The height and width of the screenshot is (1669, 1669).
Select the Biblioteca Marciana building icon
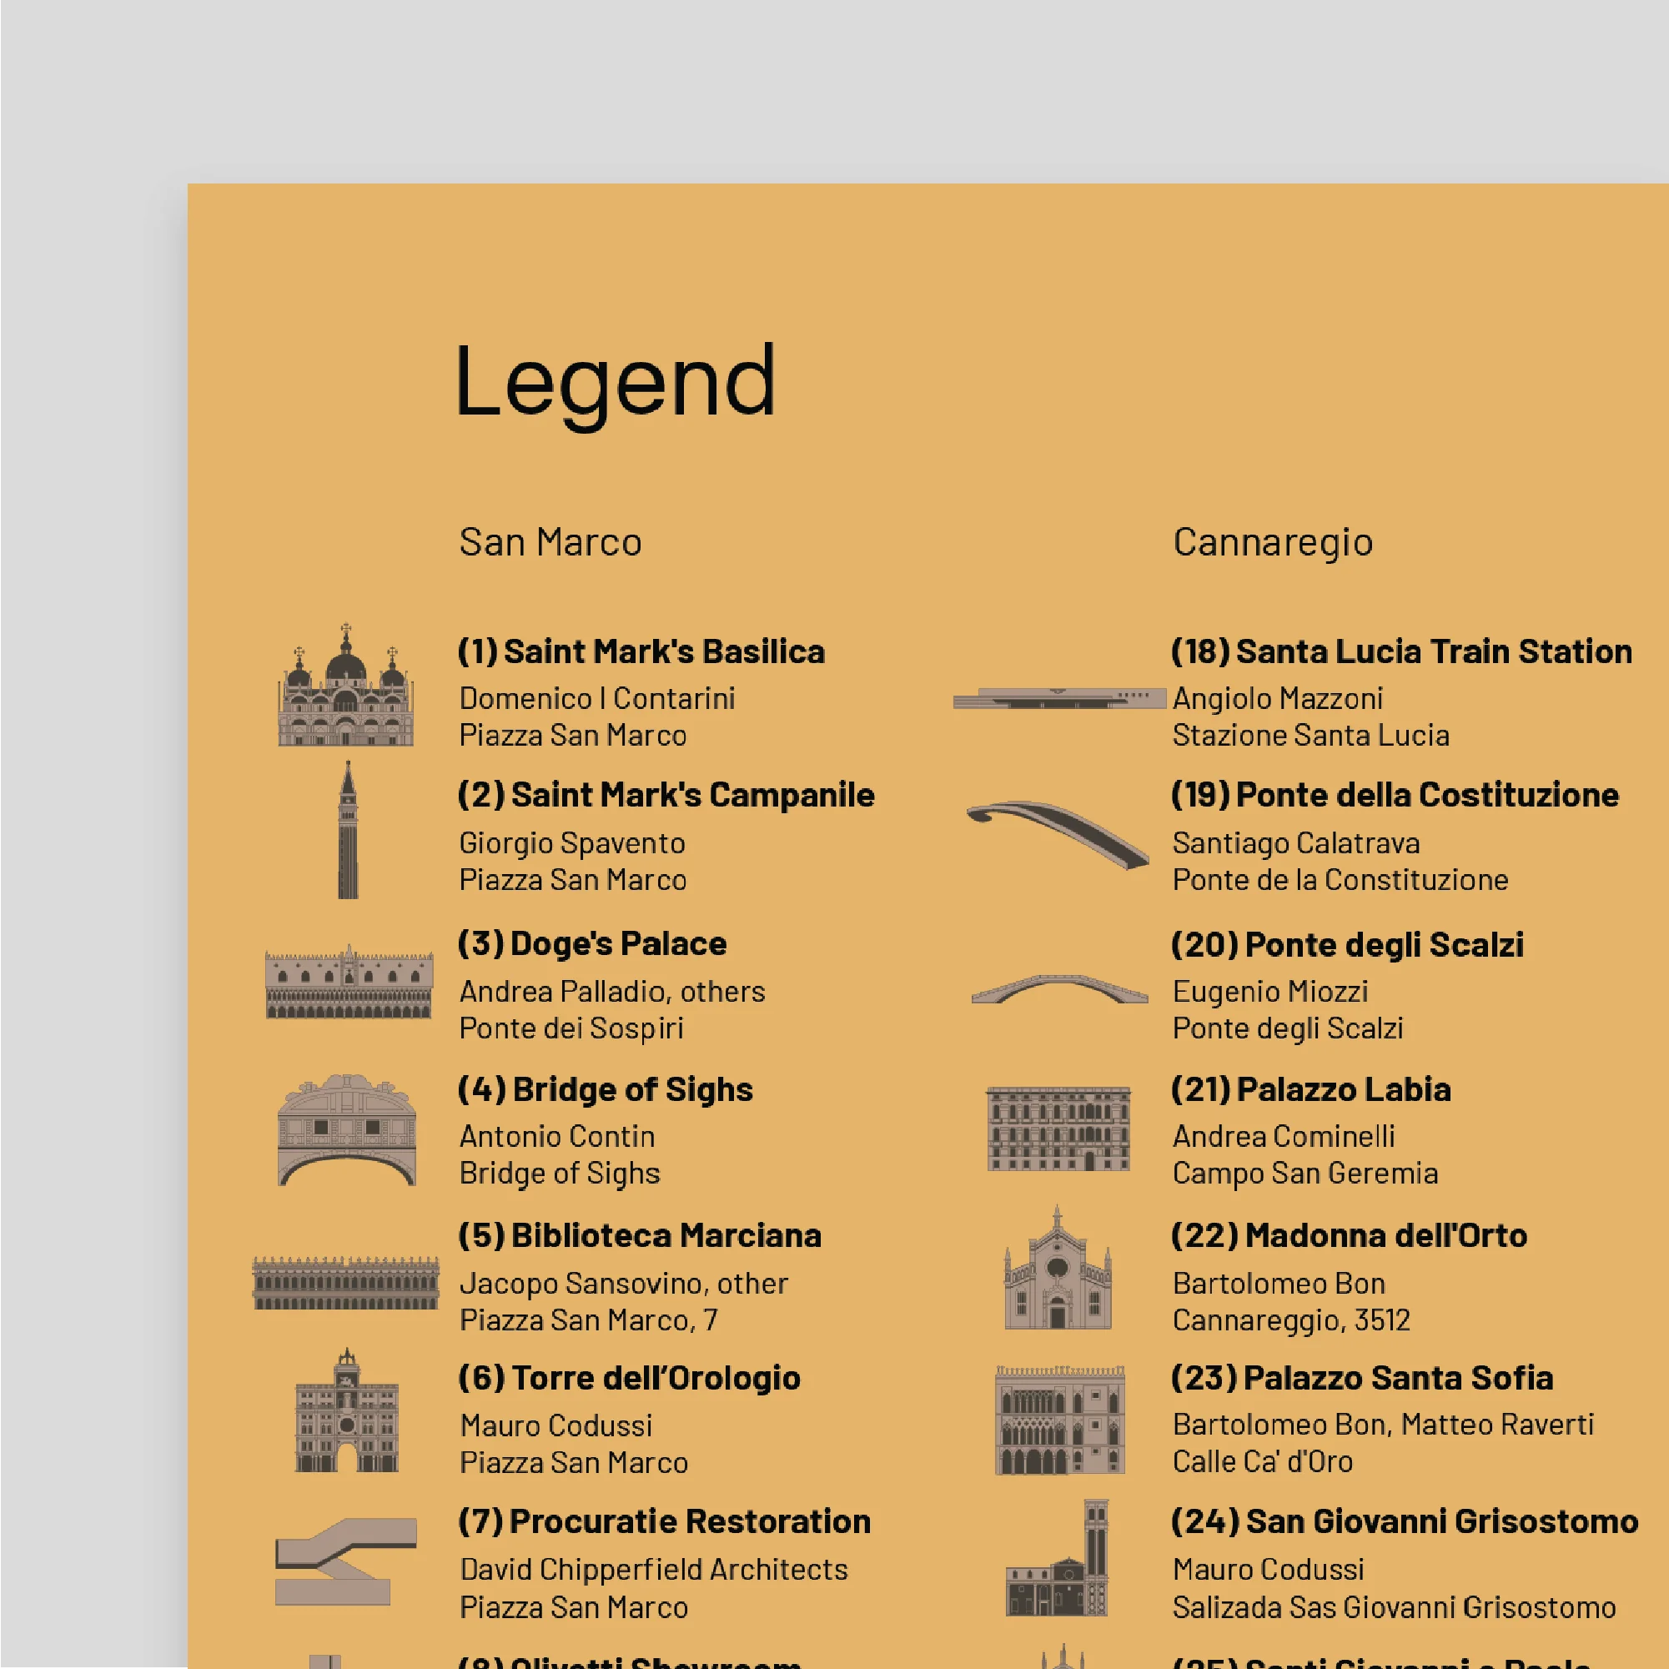click(x=345, y=1283)
